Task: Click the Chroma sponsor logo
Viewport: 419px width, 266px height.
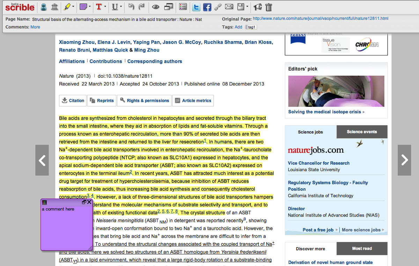Action: point(367,45)
